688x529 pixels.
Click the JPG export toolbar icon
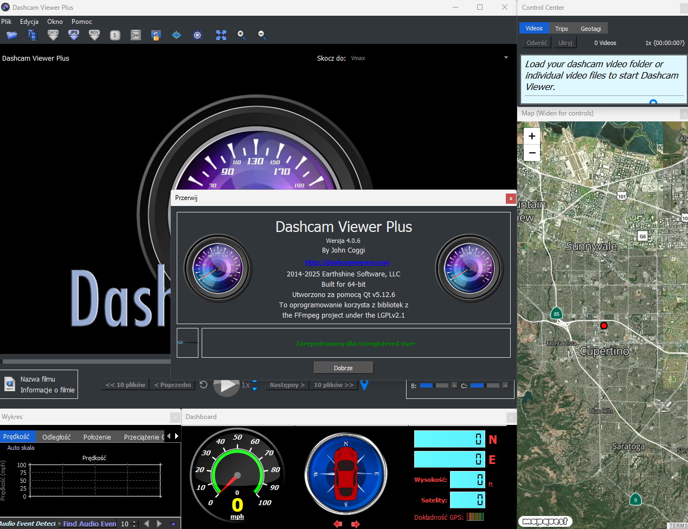tap(74, 35)
